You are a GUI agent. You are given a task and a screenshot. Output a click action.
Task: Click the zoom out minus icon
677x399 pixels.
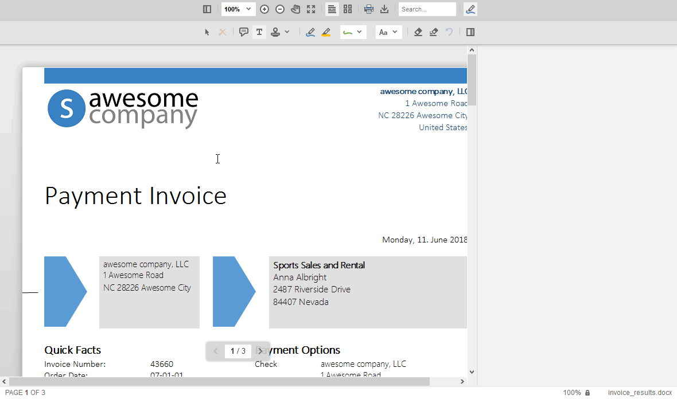(x=280, y=9)
